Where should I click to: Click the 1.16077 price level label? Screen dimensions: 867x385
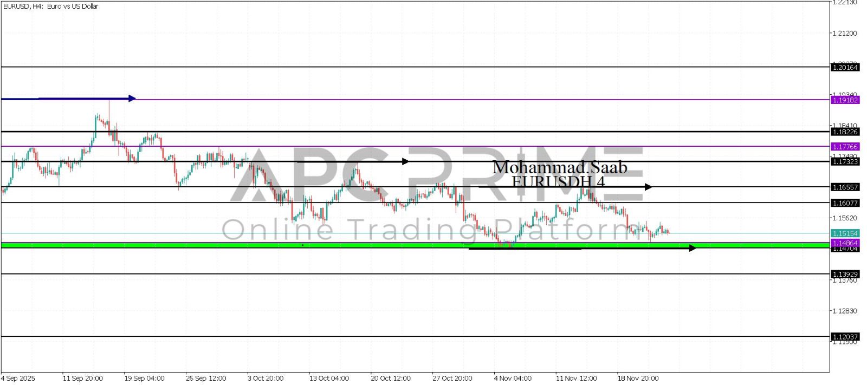click(x=845, y=203)
